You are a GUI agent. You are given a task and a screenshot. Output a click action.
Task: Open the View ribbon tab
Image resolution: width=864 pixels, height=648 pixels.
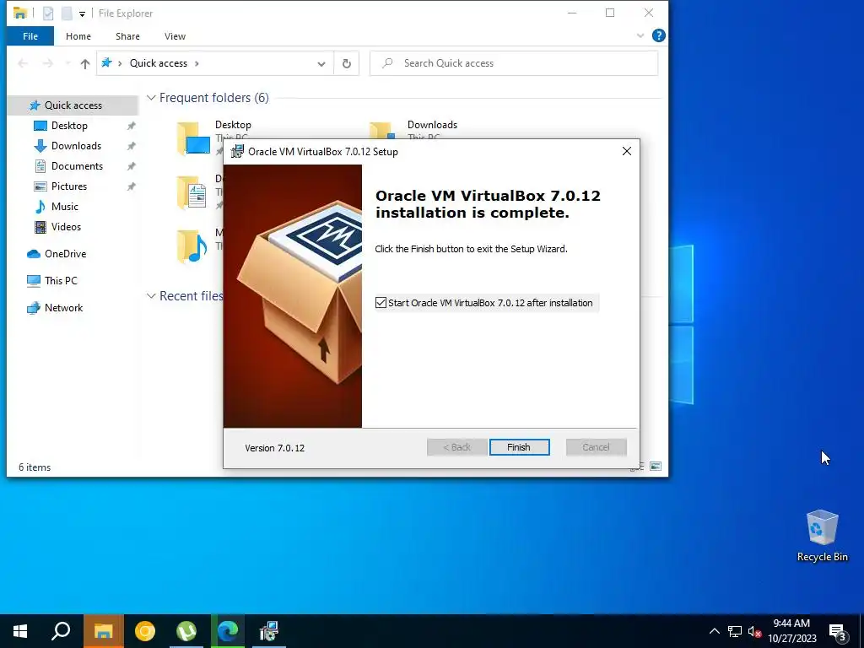[175, 36]
